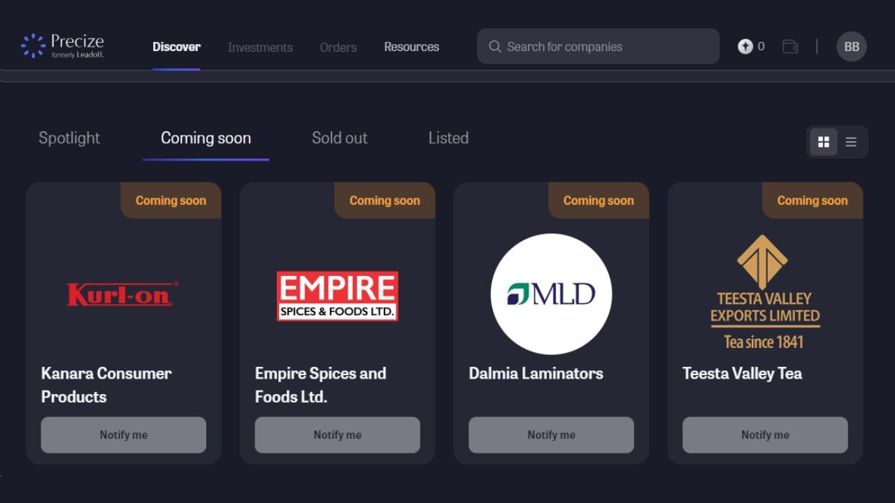Open the Investments nav tab
This screenshot has height=503, width=895.
[260, 48]
